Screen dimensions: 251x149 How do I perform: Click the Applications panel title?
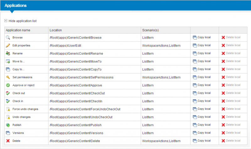click(x=15, y=5)
